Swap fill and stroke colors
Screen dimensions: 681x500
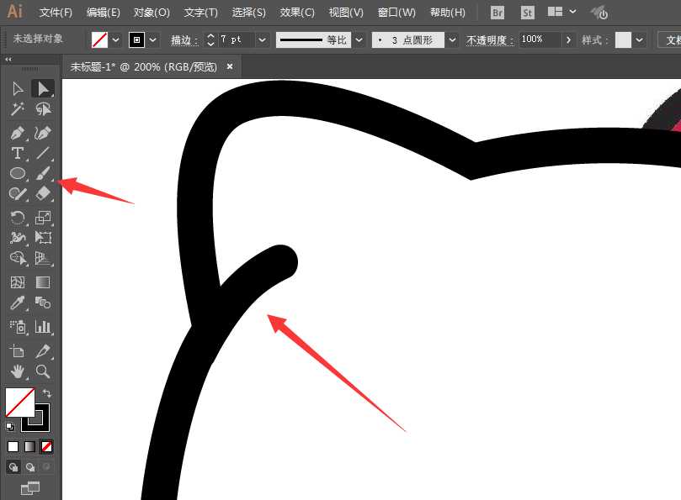[47, 393]
